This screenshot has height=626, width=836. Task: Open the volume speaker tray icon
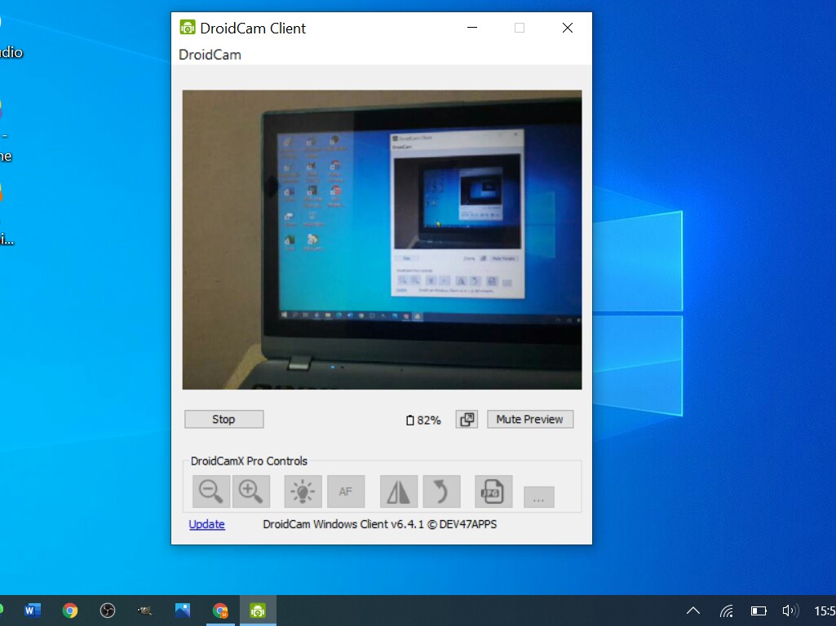point(790,611)
